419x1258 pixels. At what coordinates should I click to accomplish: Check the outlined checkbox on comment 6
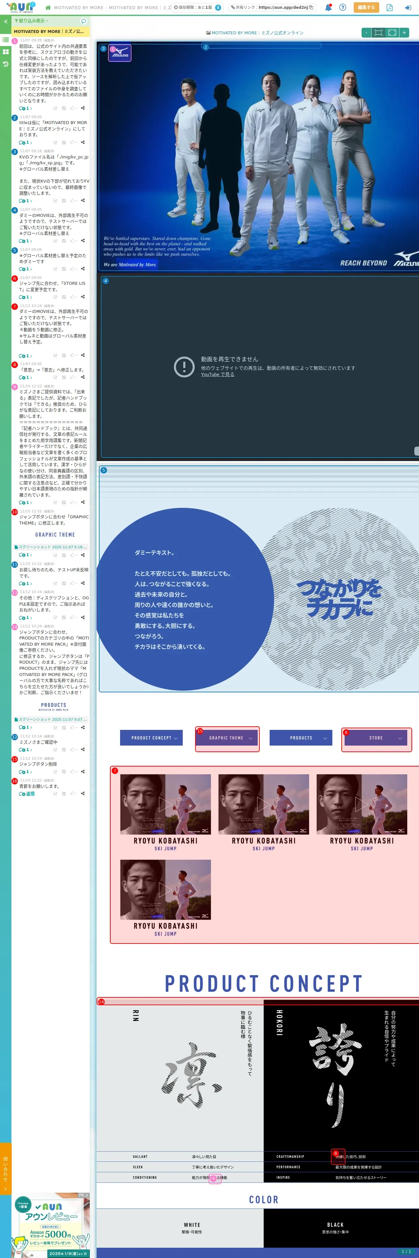[55, 297]
